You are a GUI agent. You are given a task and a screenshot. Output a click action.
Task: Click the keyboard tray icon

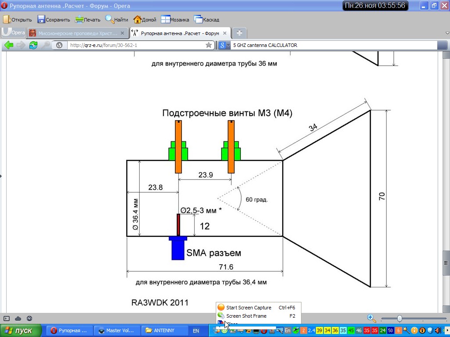pyautogui.click(x=280, y=330)
